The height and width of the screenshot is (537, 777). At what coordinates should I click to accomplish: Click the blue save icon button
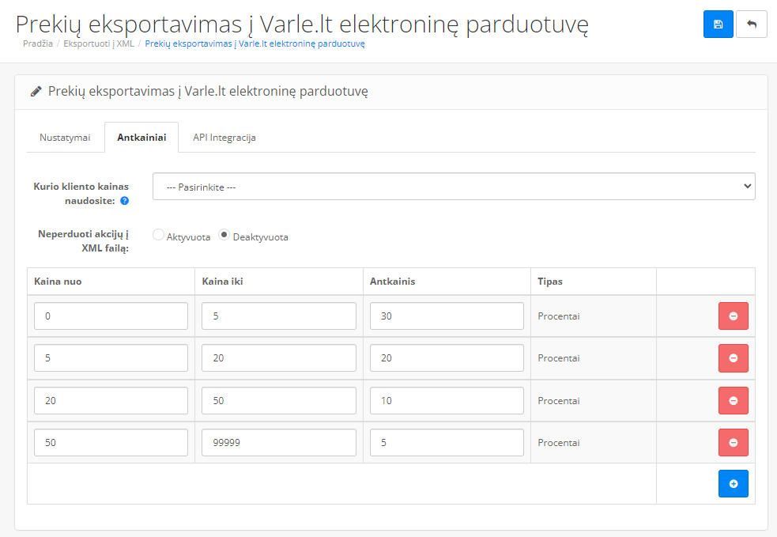point(718,25)
